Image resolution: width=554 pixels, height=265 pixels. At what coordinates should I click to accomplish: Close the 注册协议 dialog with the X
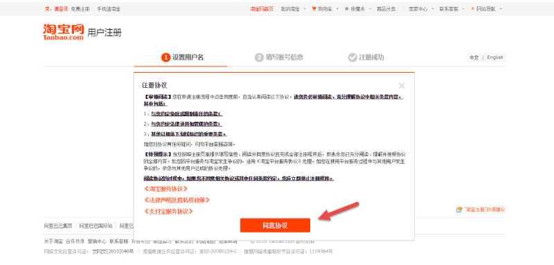[402, 85]
